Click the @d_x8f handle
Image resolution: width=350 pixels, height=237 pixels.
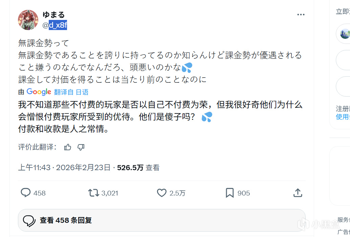(x=55, y=25)
